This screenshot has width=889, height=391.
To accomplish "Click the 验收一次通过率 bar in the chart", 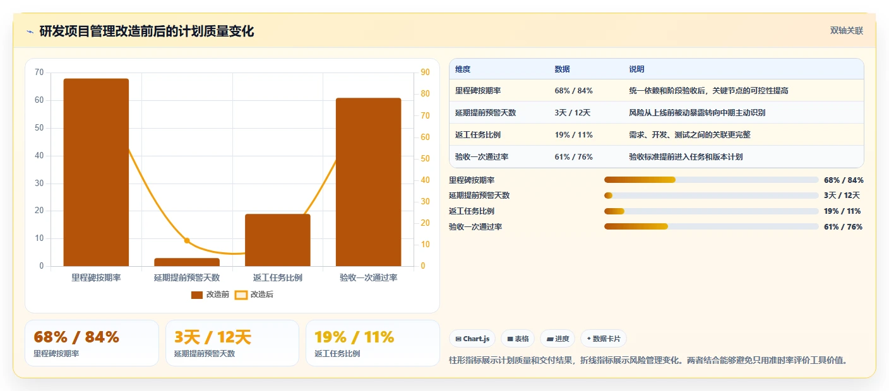I will point(369,182).
